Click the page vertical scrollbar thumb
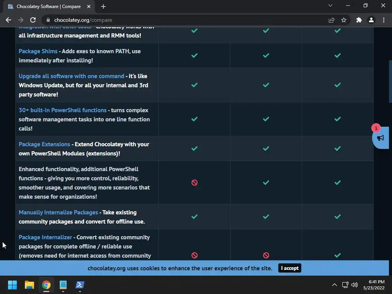 [390, 81]
